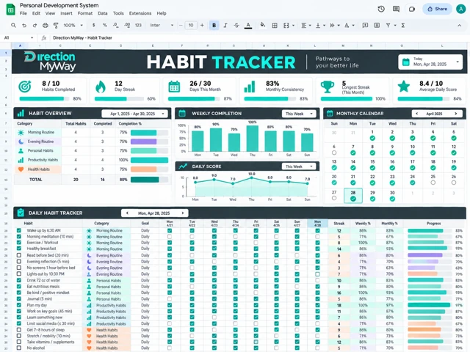Click the Share button
The image size is (470, 352).
[438, 9]
